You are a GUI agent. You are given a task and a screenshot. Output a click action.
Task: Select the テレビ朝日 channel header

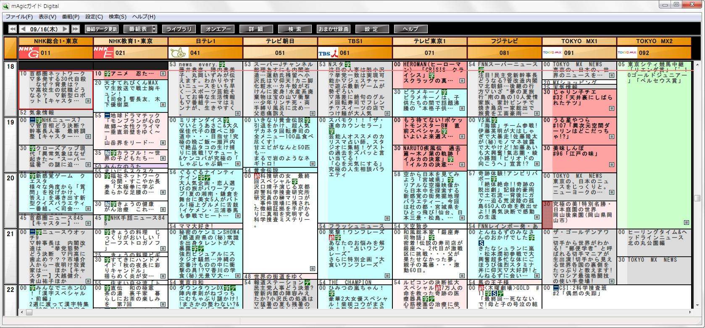tap(280, 41)
